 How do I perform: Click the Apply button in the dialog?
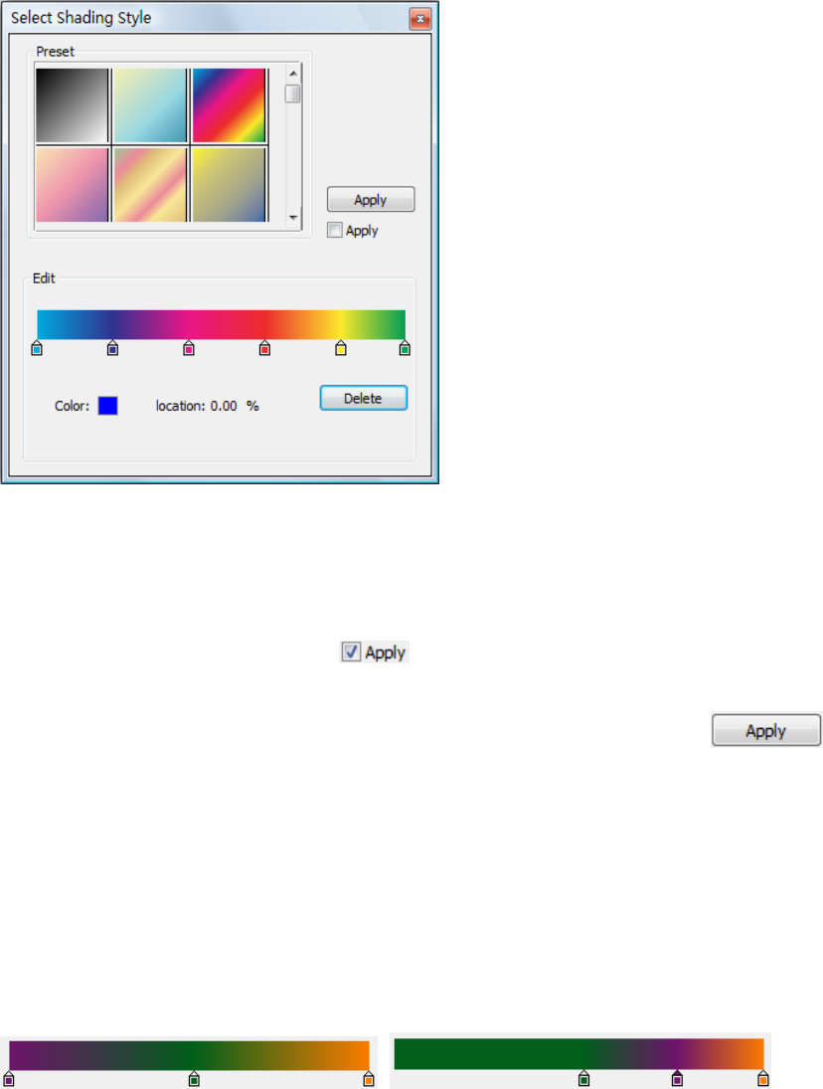point(371,199)
